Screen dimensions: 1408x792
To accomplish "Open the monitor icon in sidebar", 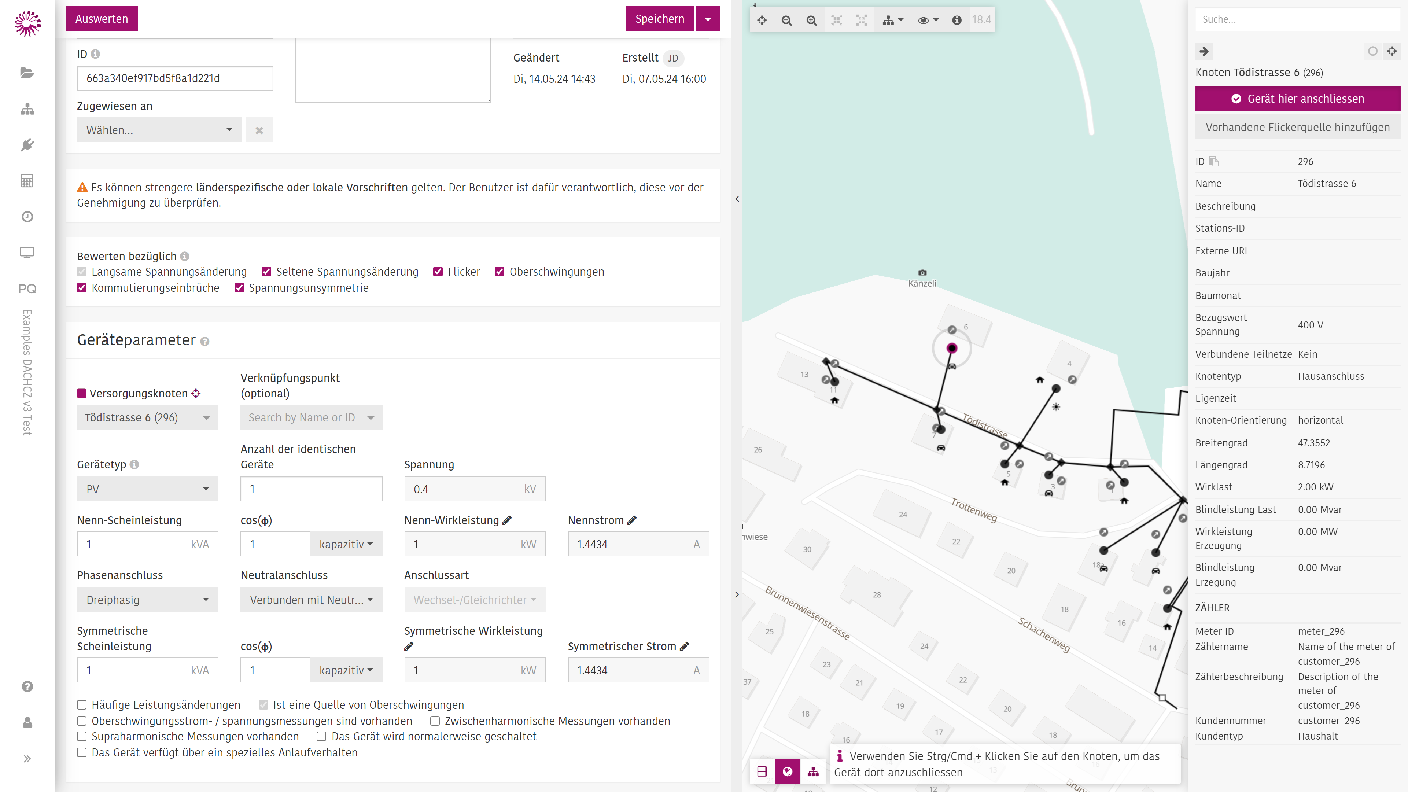I will pyautogui.click(x=27, y=253).
